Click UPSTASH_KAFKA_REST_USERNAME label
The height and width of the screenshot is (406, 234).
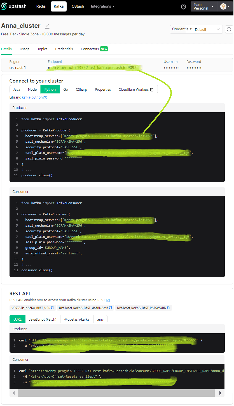(83, 308)
